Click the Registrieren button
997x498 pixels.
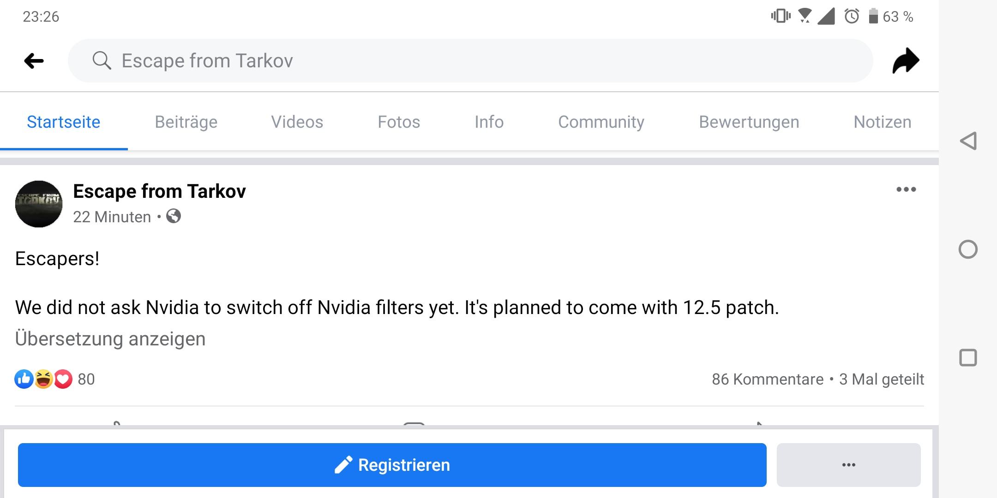392,465
